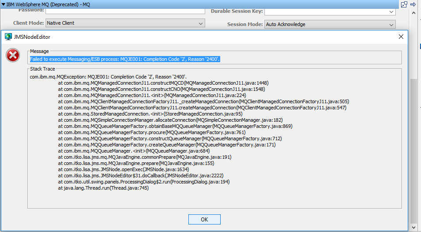Image resolution: width=421 pixels, height=232 pixels.
Task: Click the 'JMSNodeEditor$31.doCallback' stack trace line
Action: pos(141,176)
